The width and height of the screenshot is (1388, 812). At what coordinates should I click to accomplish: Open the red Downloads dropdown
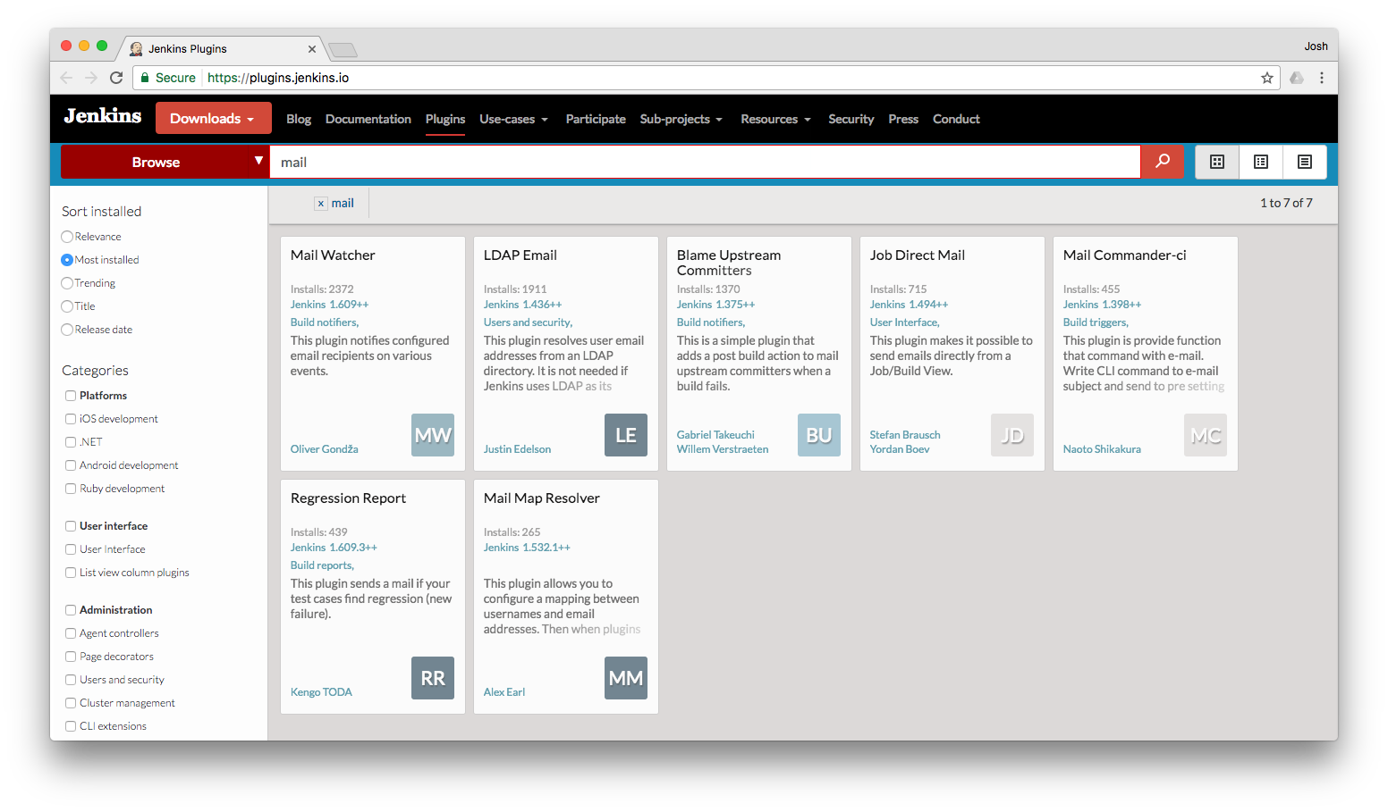[213, 119]
